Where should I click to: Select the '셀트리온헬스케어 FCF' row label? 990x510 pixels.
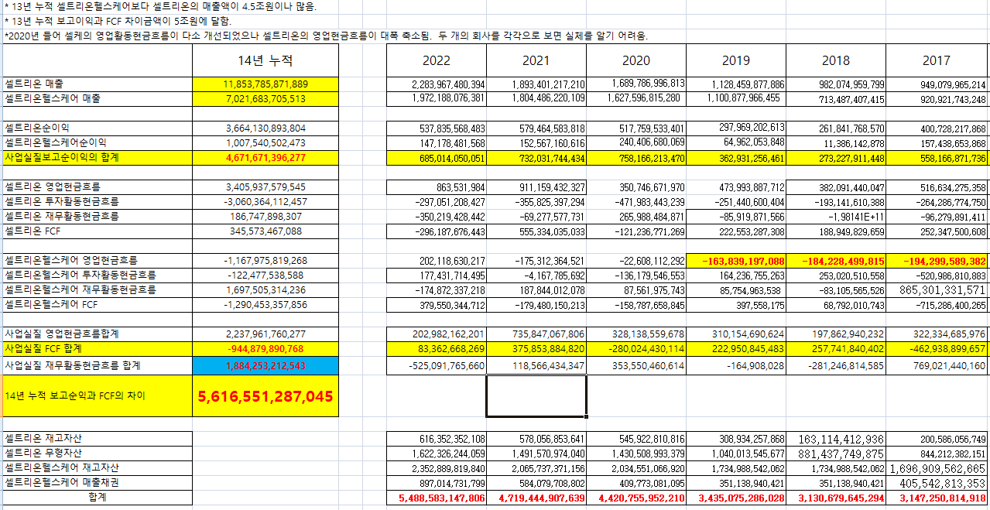click(x=98, y=304)
